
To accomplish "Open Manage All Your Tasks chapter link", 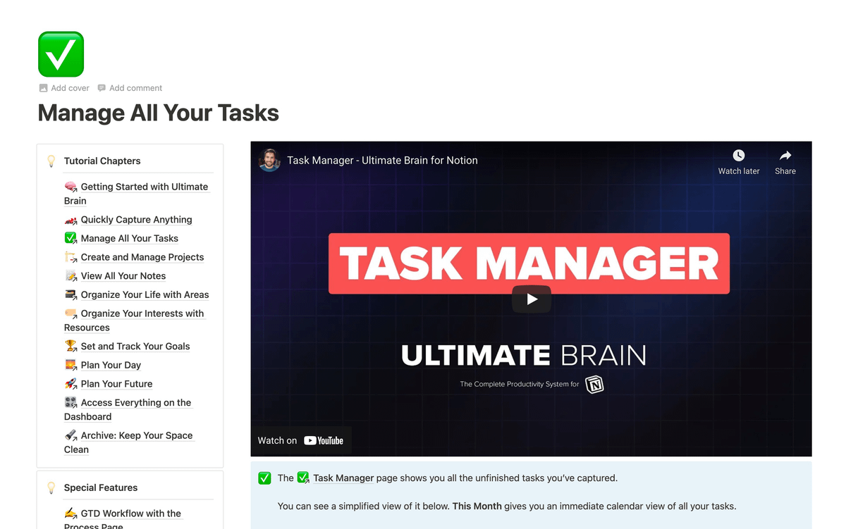I will pos(129,238).
